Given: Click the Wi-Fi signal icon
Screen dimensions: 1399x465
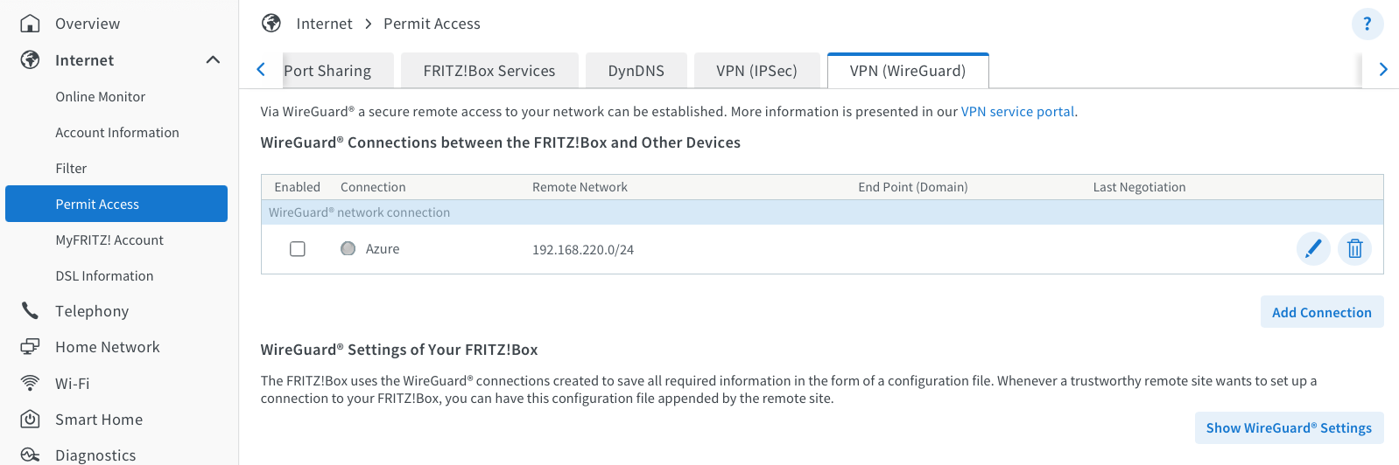Looking at the screenshot, I should pyautogui.click(x=31, y=384).
